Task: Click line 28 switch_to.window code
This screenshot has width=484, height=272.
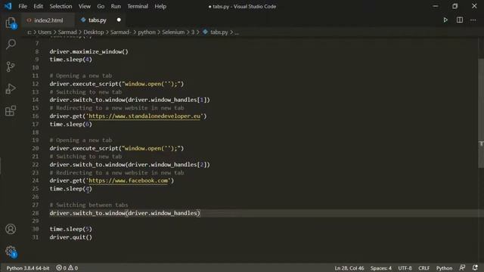Action: point(125,213)
